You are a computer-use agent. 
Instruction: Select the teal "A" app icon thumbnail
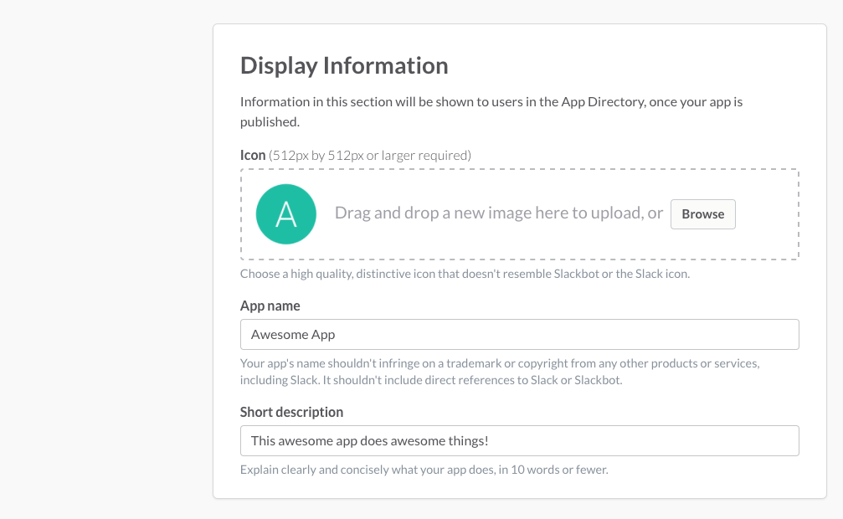pos(285,214)
